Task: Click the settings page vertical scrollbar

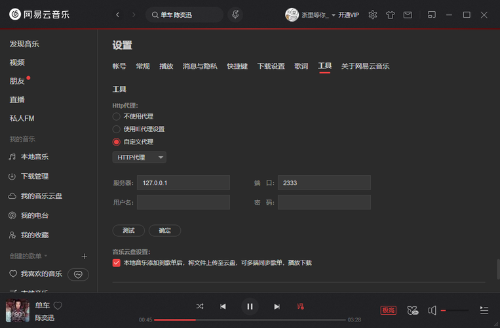Action: [498, 270]
